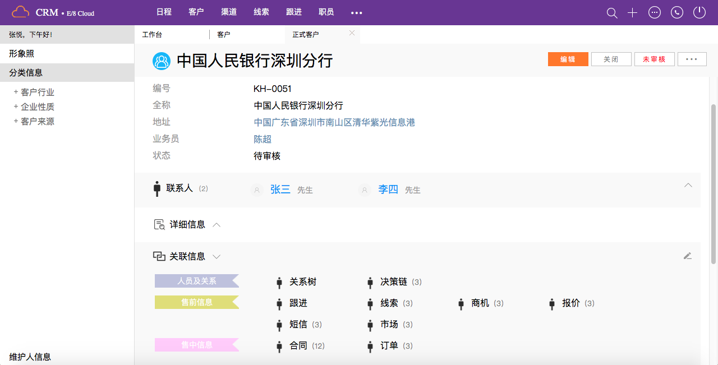The height and width of the screenshot is (365, 718).
Task: Collapse the 联系人 section chevron
Action: [688, 186]
